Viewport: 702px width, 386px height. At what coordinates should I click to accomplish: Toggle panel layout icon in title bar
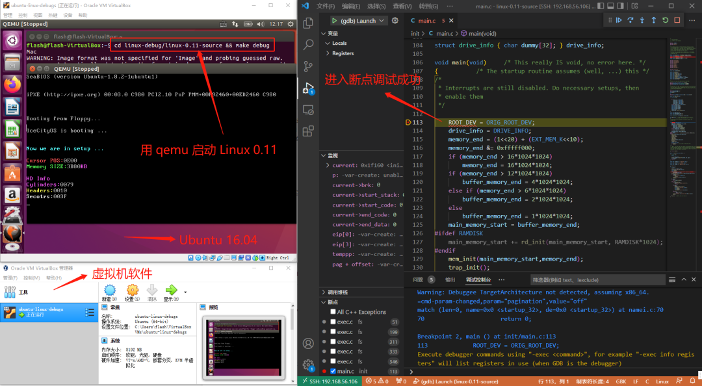tap(610, 6)
